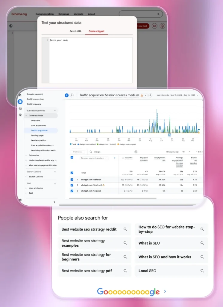The width and height of the screenshot is (223, 307).
Task: Click the magnifier beside 'Local SEO'
Action: (x=202, y=271)
